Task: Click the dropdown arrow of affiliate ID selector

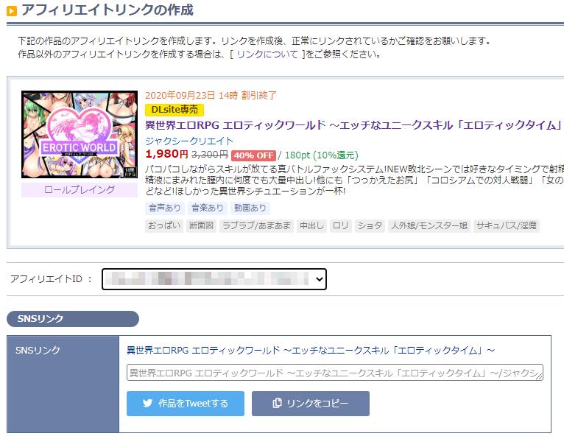Action: [320, 279]
